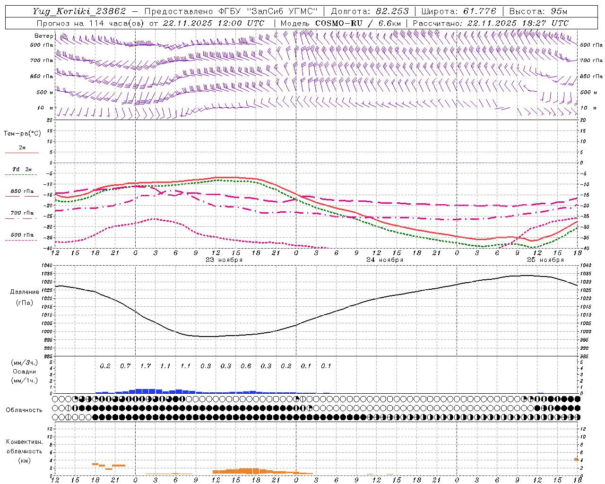The height and width of the screenshot is (484, 605).
Task: Select the "Осадки" precipitation label
Action: pos(25,372)
